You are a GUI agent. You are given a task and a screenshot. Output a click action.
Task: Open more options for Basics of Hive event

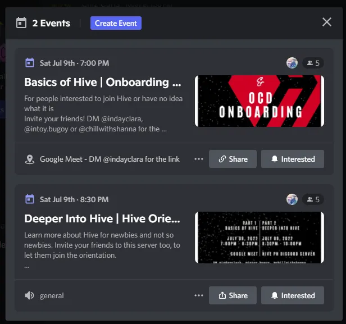[199, 159]
